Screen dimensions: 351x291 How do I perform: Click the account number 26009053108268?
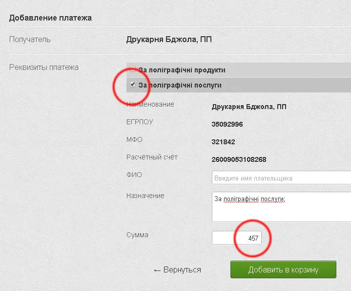click(239, 159)
